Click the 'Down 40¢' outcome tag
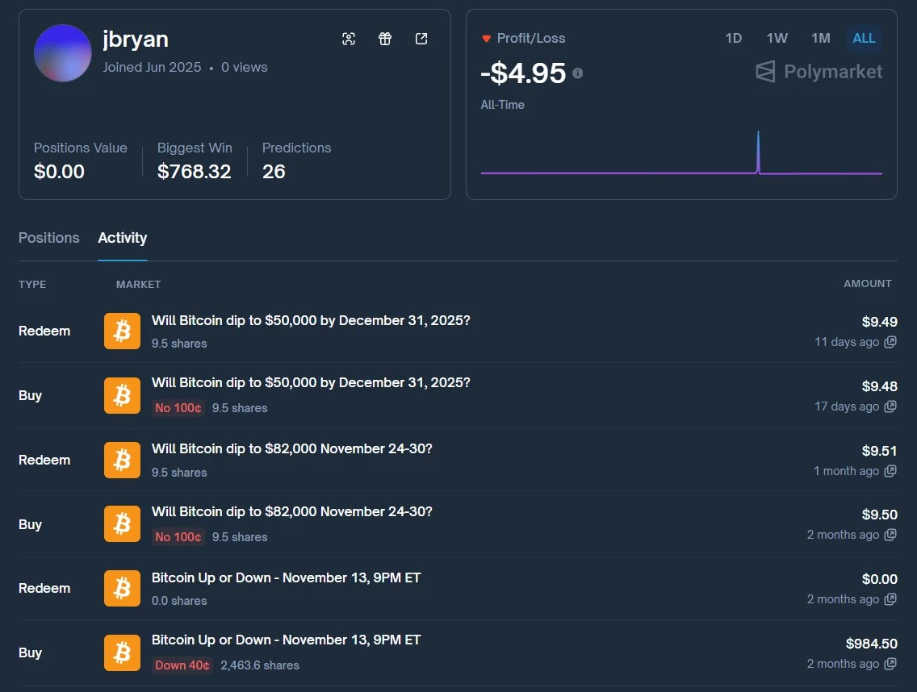 click(182, 665)
